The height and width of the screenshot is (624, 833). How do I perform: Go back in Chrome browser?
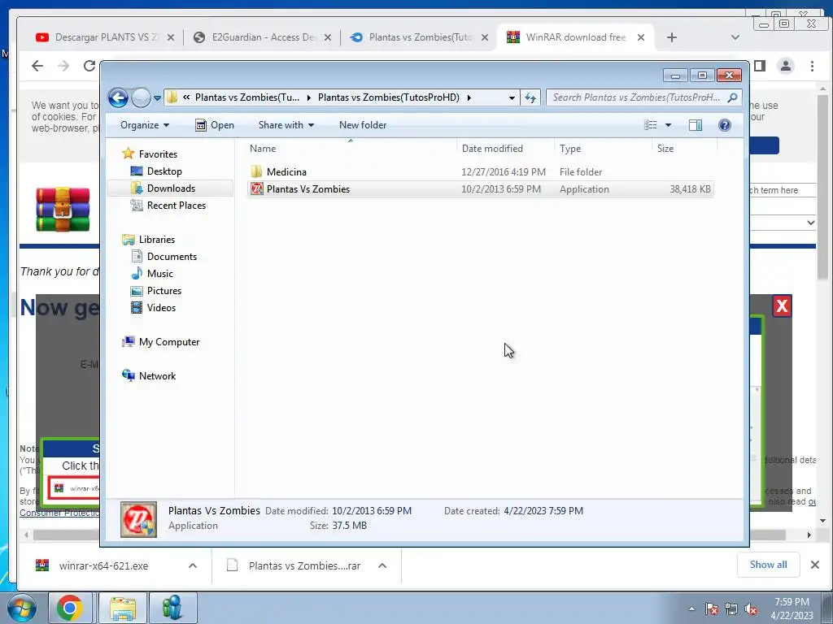37,66
